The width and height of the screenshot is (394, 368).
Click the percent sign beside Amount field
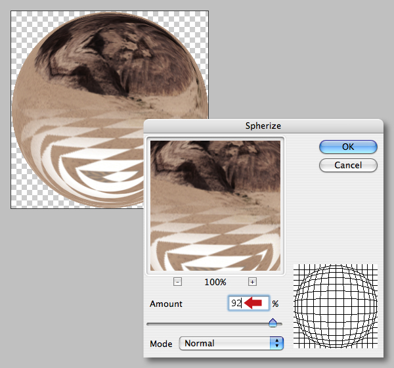click(275, 304)
